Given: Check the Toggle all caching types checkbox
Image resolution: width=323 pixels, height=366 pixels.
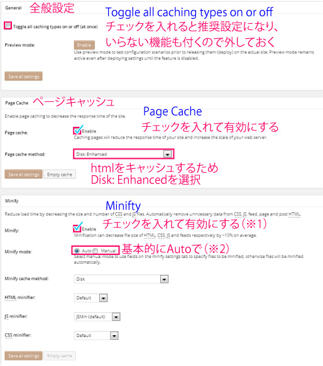Looking at the screenshot, I should click(8, 26).
